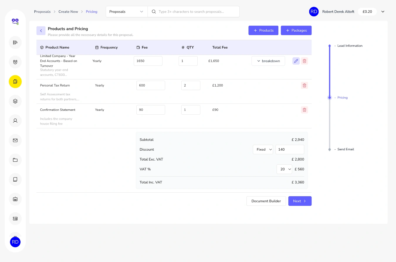The height and width of the screenshot is (262, 396).
Task: Click the smiley app logo
Action: click(15, 21)
